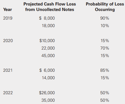This screenshot has height=104, width=125.
Task: Select the 2021 year label
Action: 8,70
